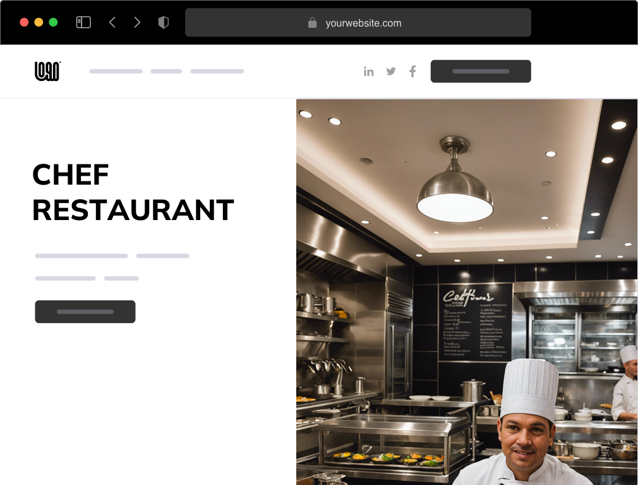Click the yourwebsite.com address field
Image resolution: width=638 pixels, height=485 pixels.
[x=358, y=23]
